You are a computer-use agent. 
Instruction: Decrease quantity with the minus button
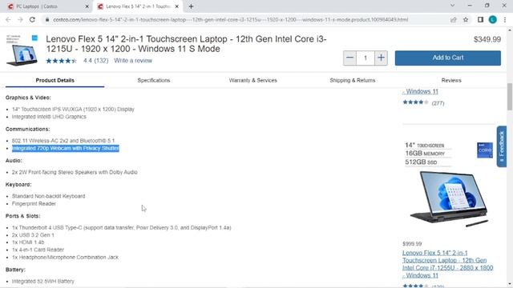pos(349,58)
